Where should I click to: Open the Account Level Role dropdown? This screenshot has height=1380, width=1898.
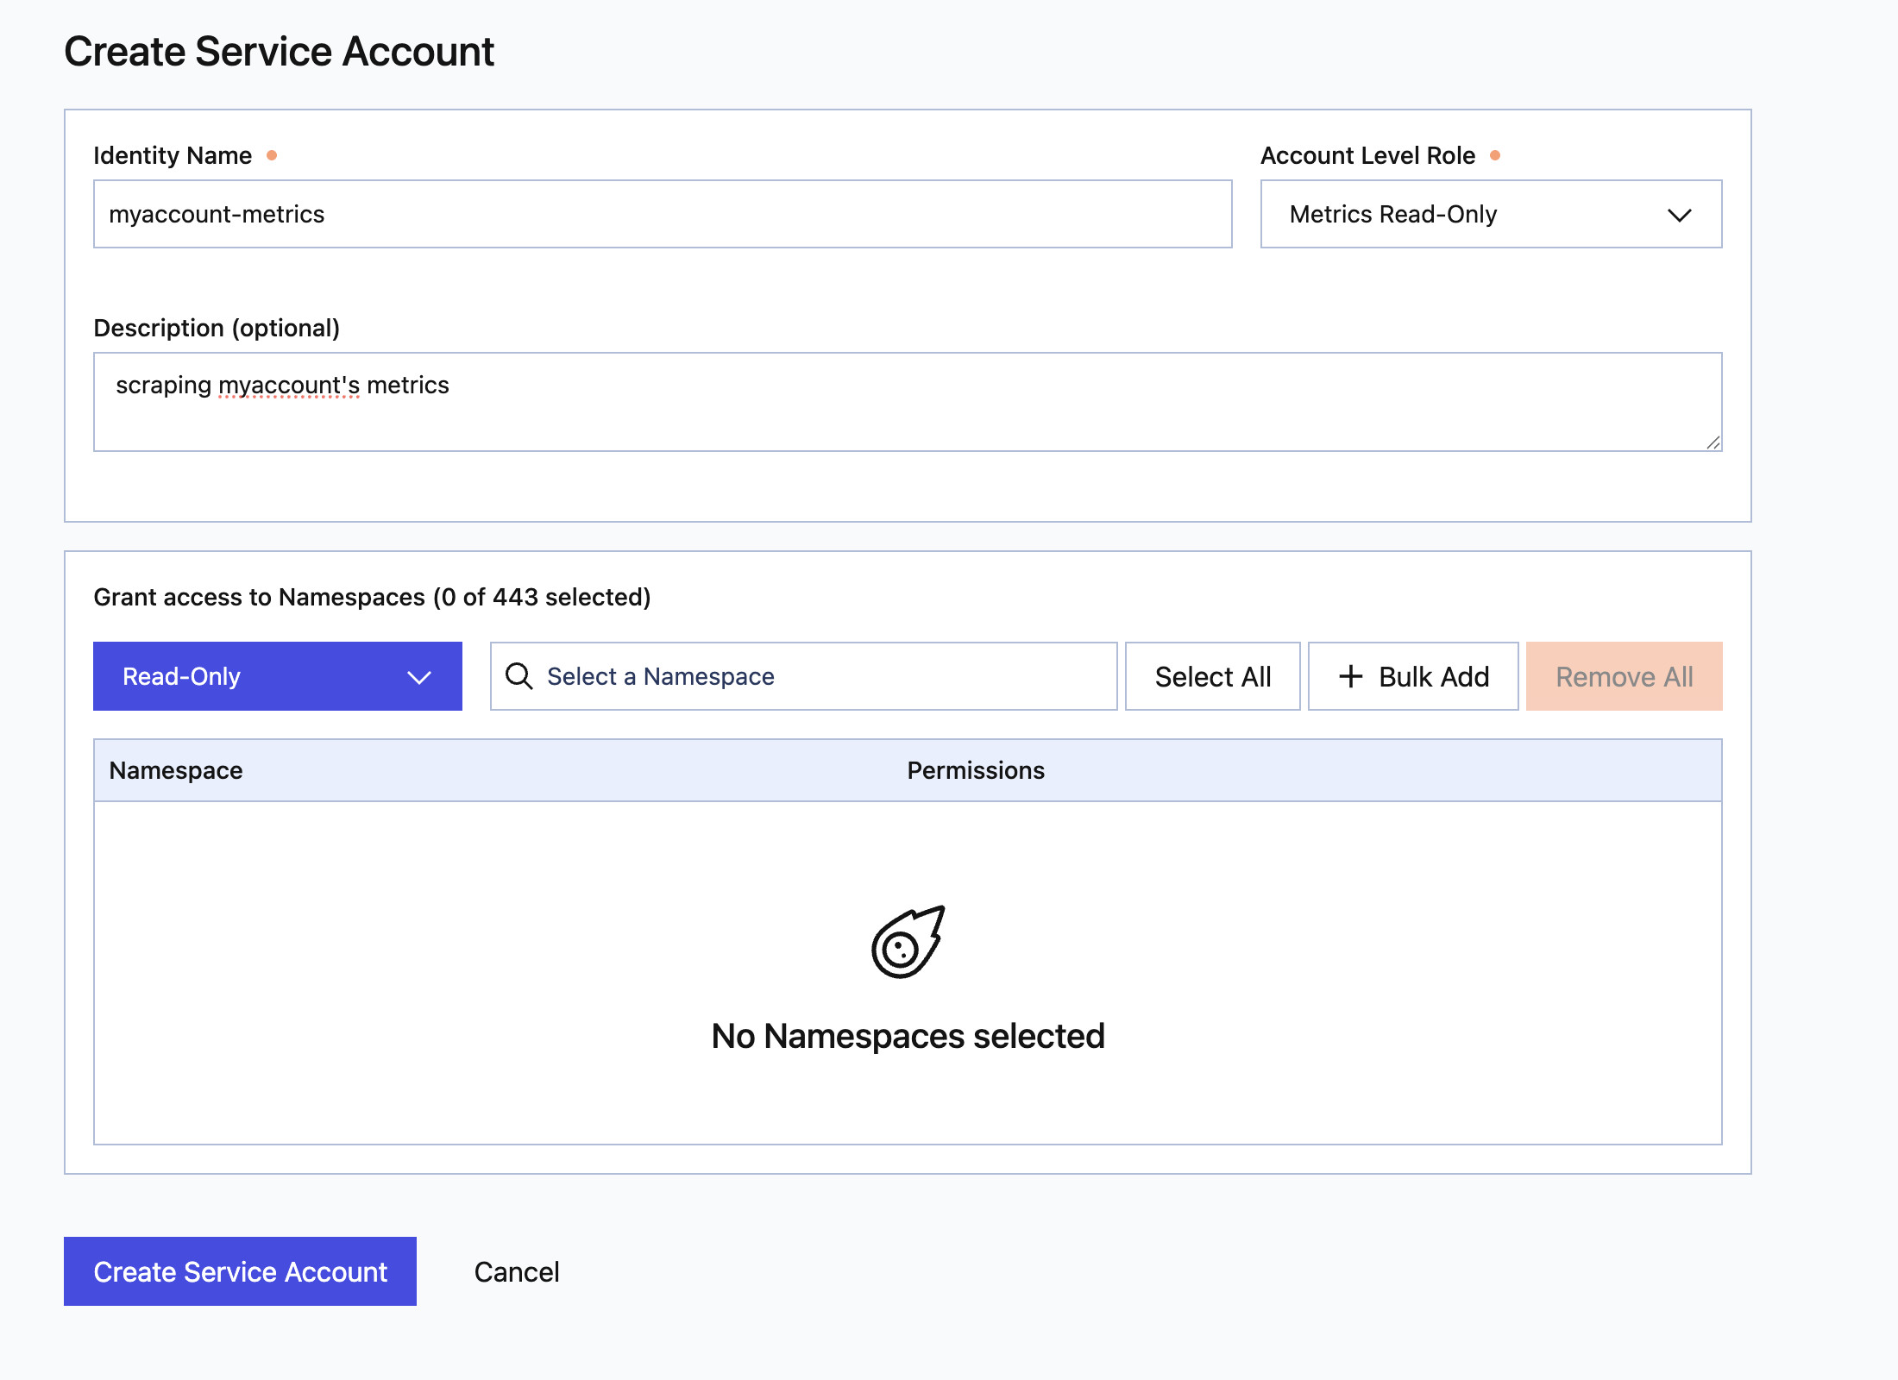pyautogui.click(x=1491, y=214)
